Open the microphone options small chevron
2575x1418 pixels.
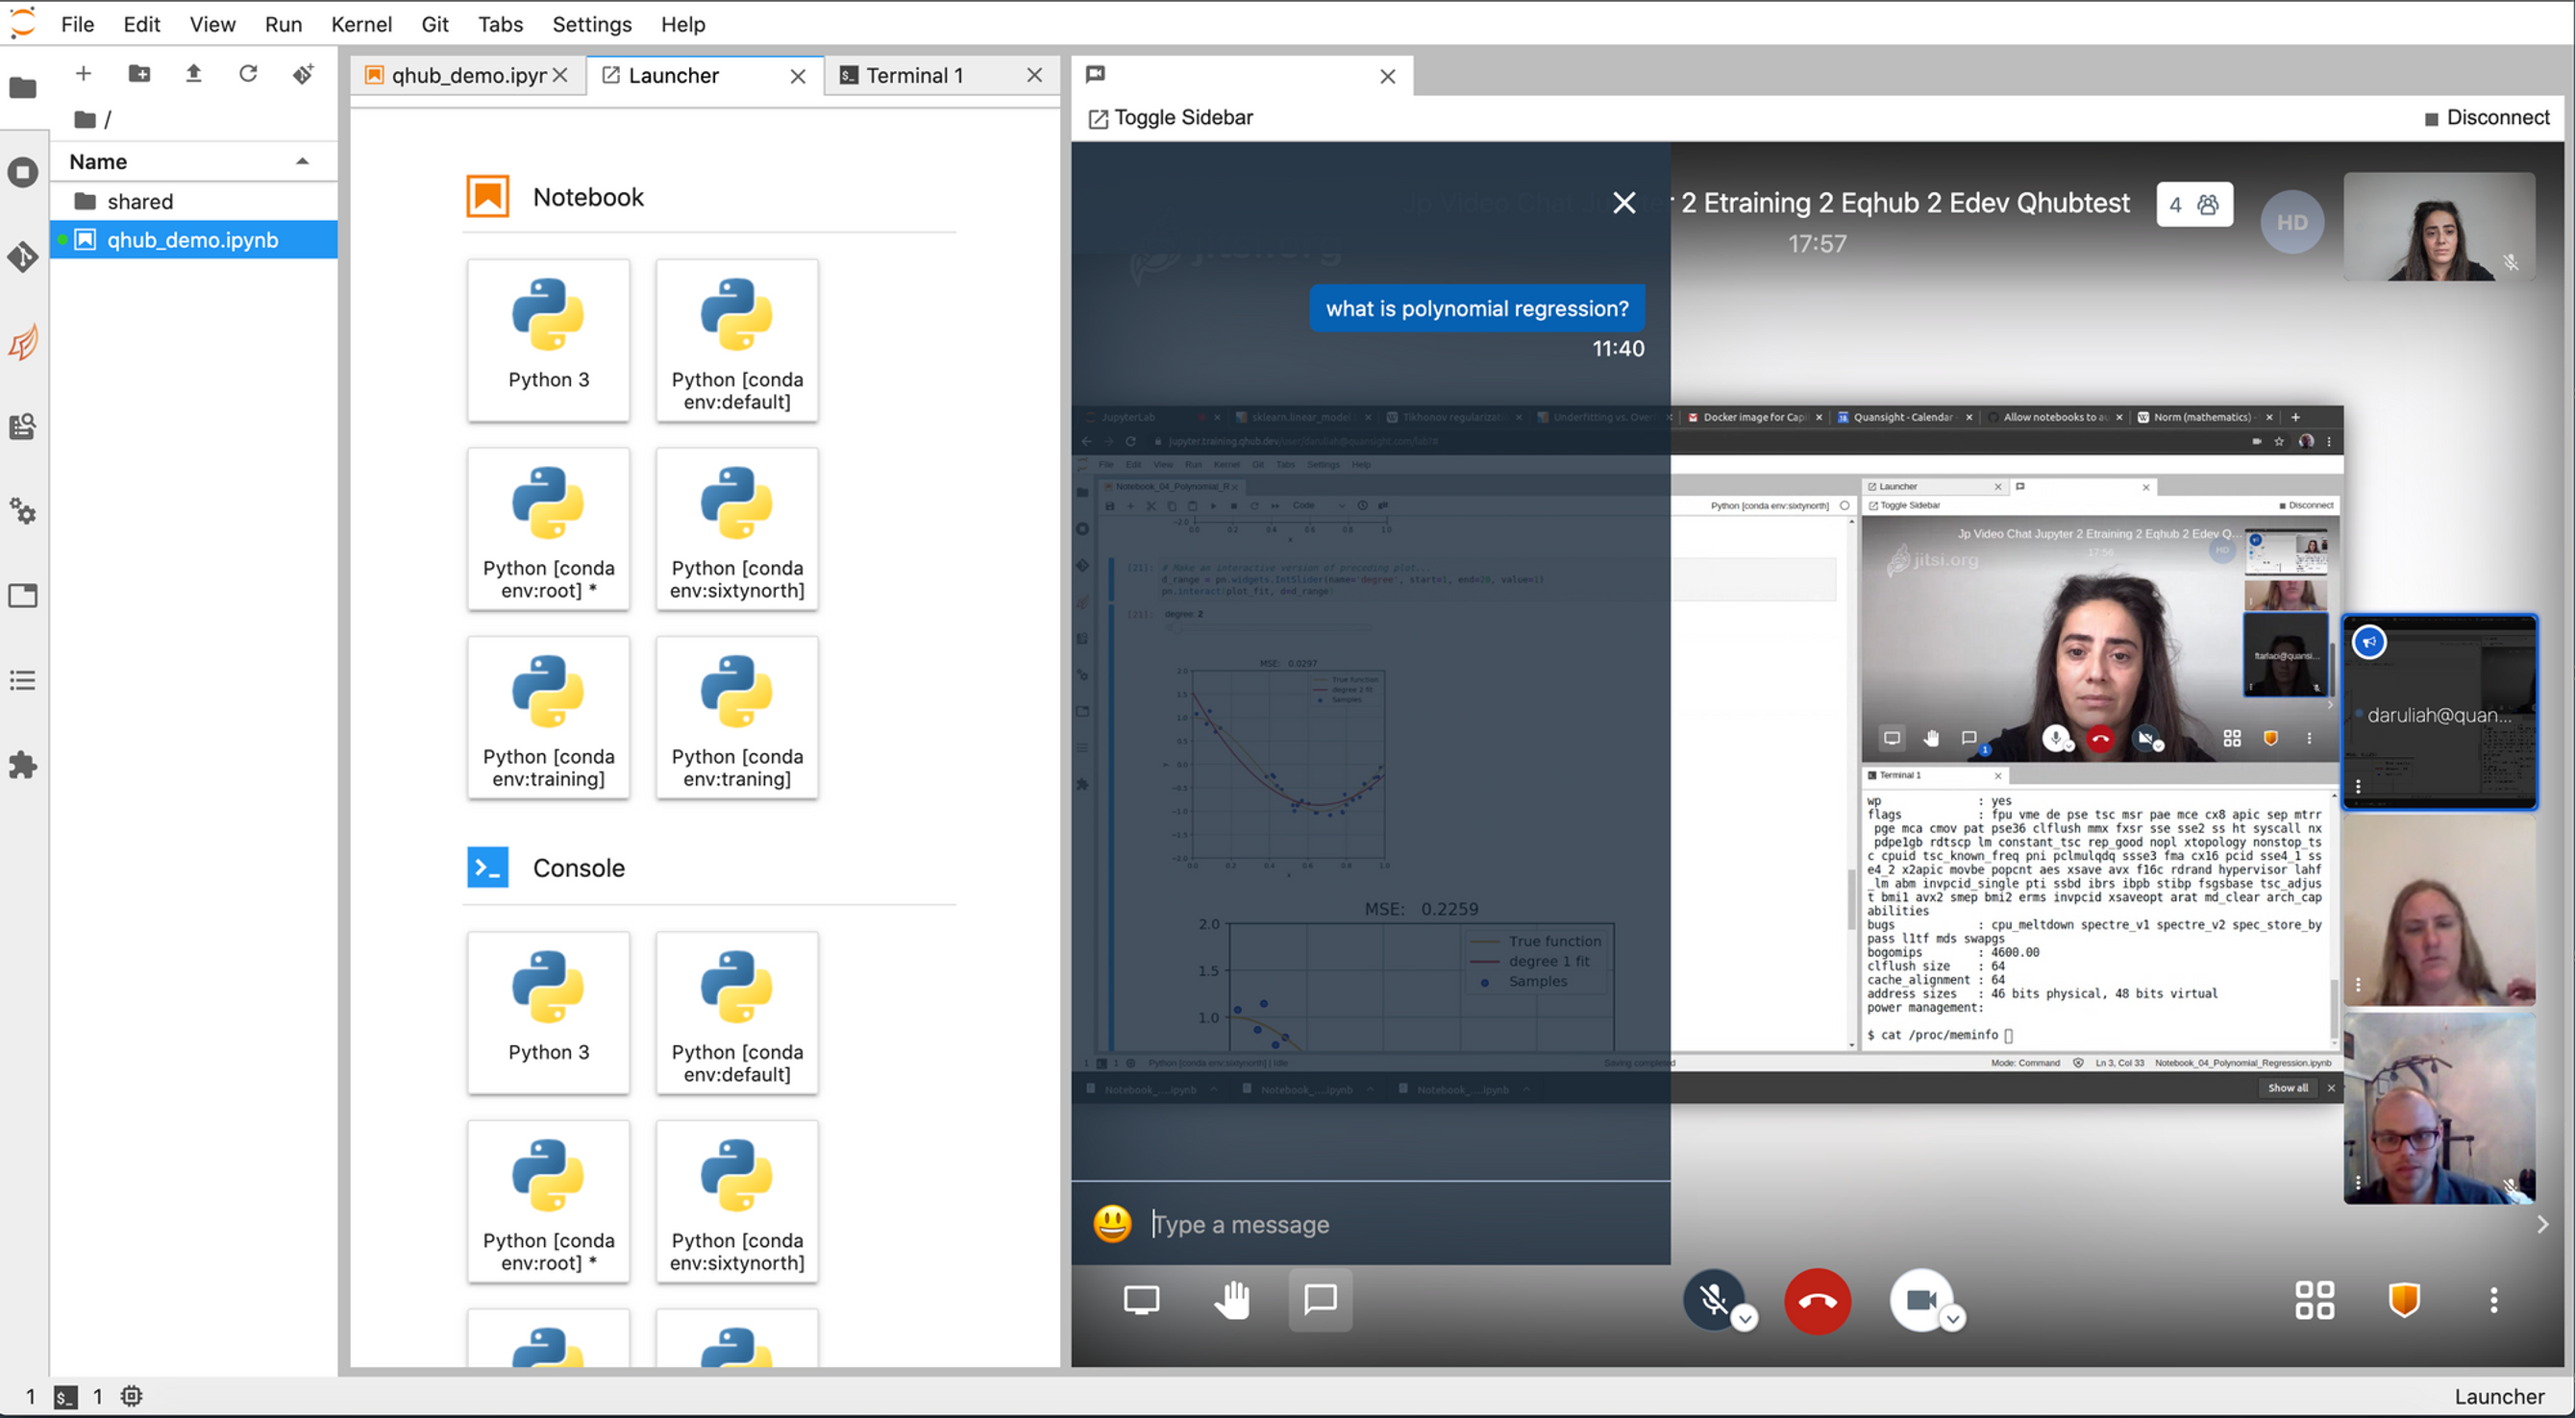tap(1746, 1319)
